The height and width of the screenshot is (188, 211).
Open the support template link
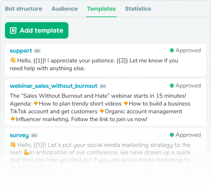[21, 51]
